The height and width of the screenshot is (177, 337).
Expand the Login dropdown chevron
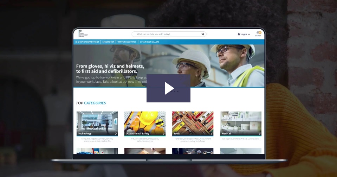249,34
